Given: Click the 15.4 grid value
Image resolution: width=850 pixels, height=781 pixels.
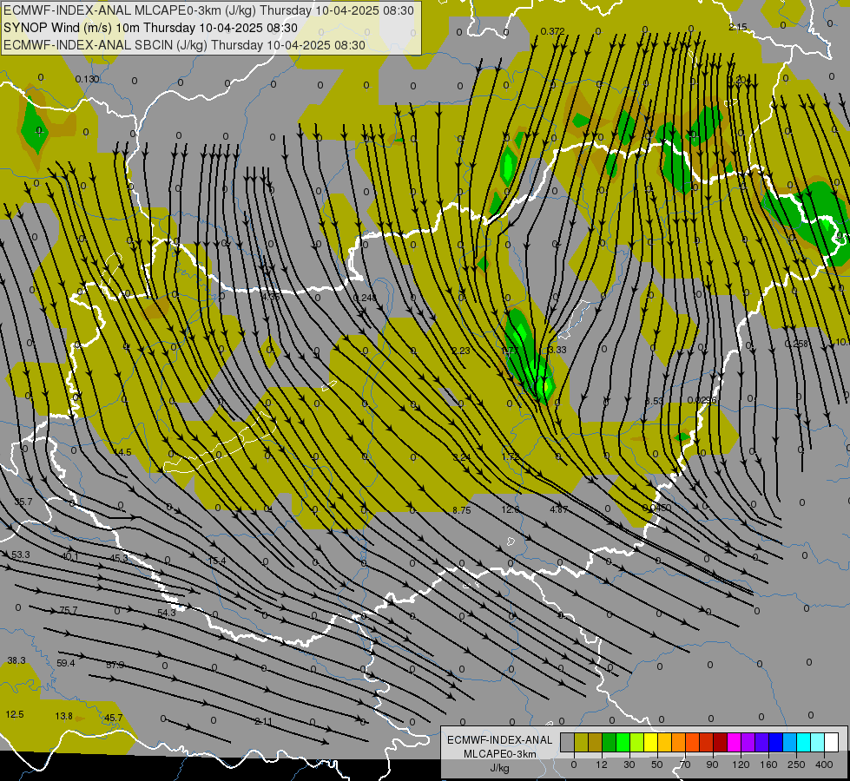Looking at the screenshot, I should pyautogui.click(x=217, y=561).
